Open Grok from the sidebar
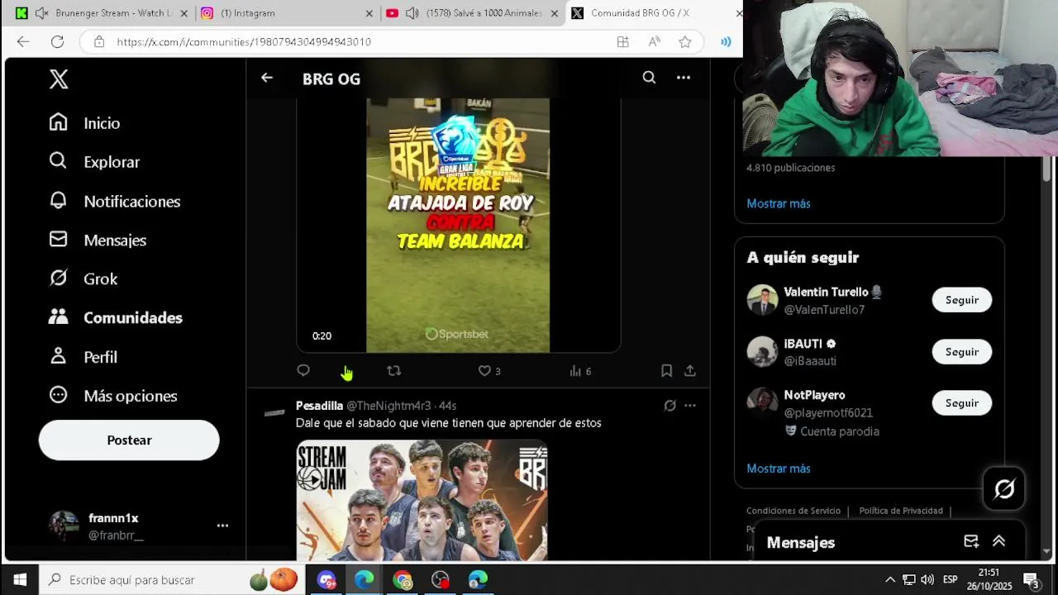 click(x=83, y=279)
